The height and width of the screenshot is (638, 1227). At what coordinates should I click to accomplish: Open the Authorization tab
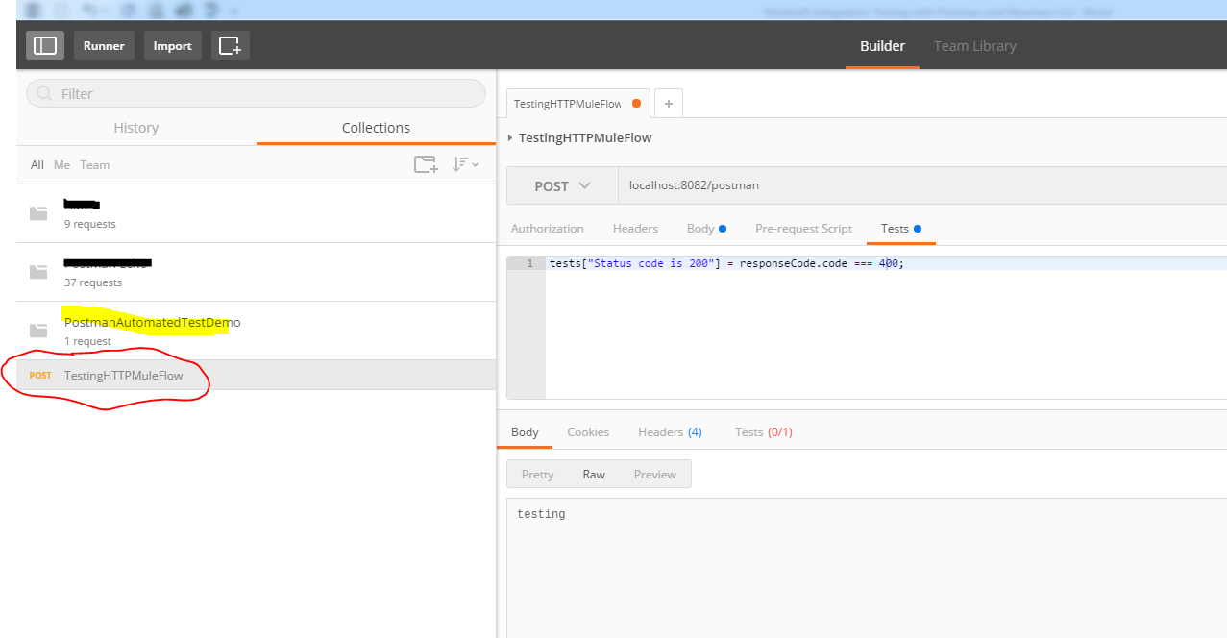[x=547, y=229]
